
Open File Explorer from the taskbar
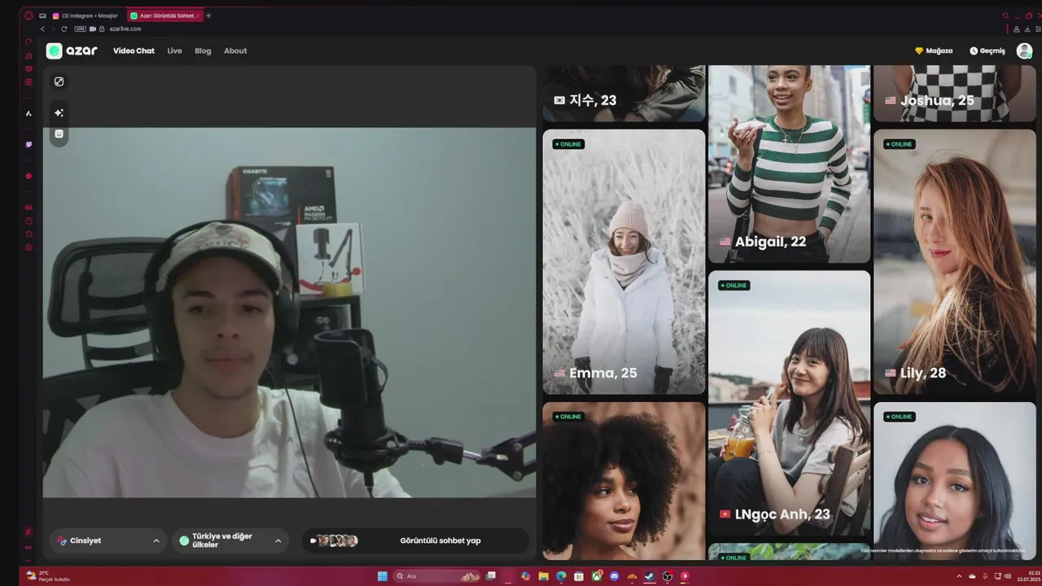click(543, 576)
